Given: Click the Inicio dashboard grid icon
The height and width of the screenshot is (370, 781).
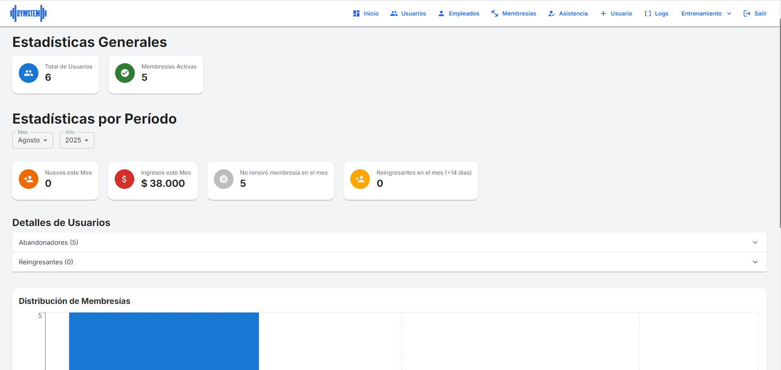Looking at the screenshot, I should coord(356,13).
